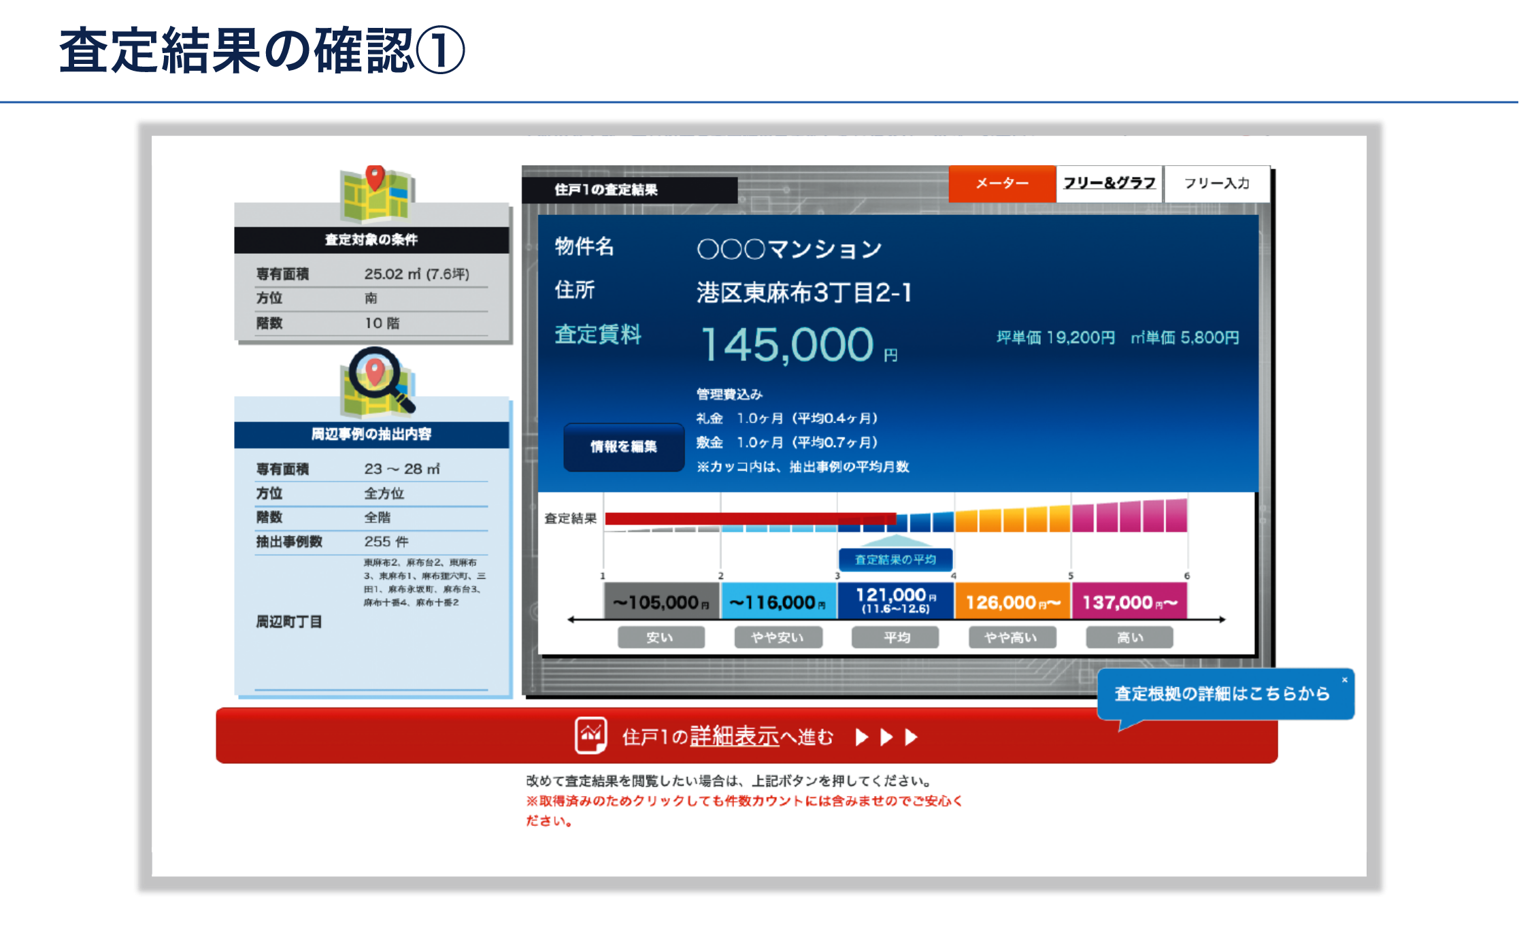Click the 査定対象の条件 header
The image size is (1519, 928).
coord(371,239)
